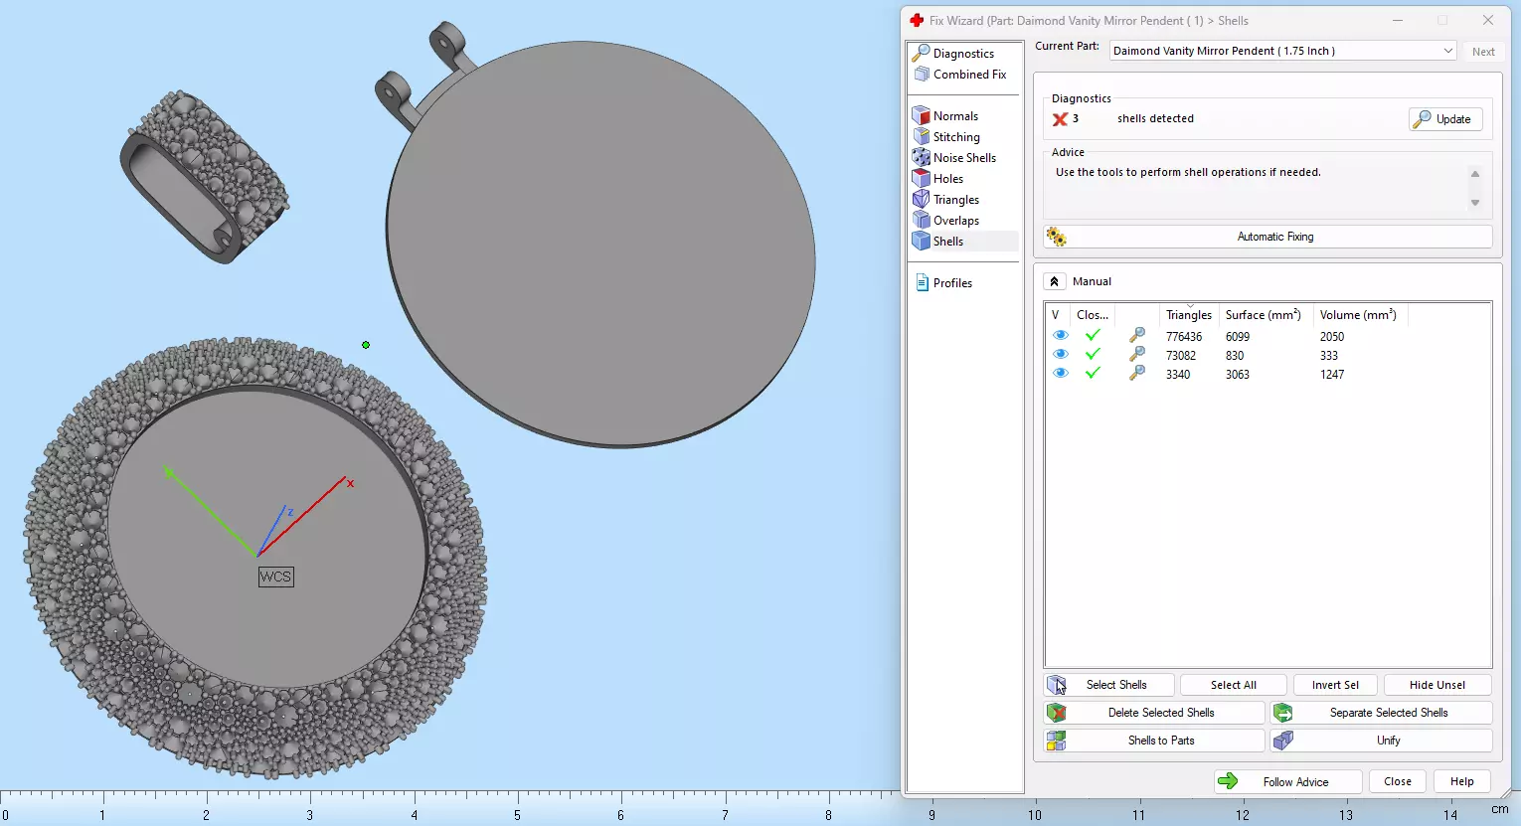Click the Diagnostics magnifier icon in the sidebar
This screenshot has height=826, width=1521.
pyautogui.click(x=922, y=53)
